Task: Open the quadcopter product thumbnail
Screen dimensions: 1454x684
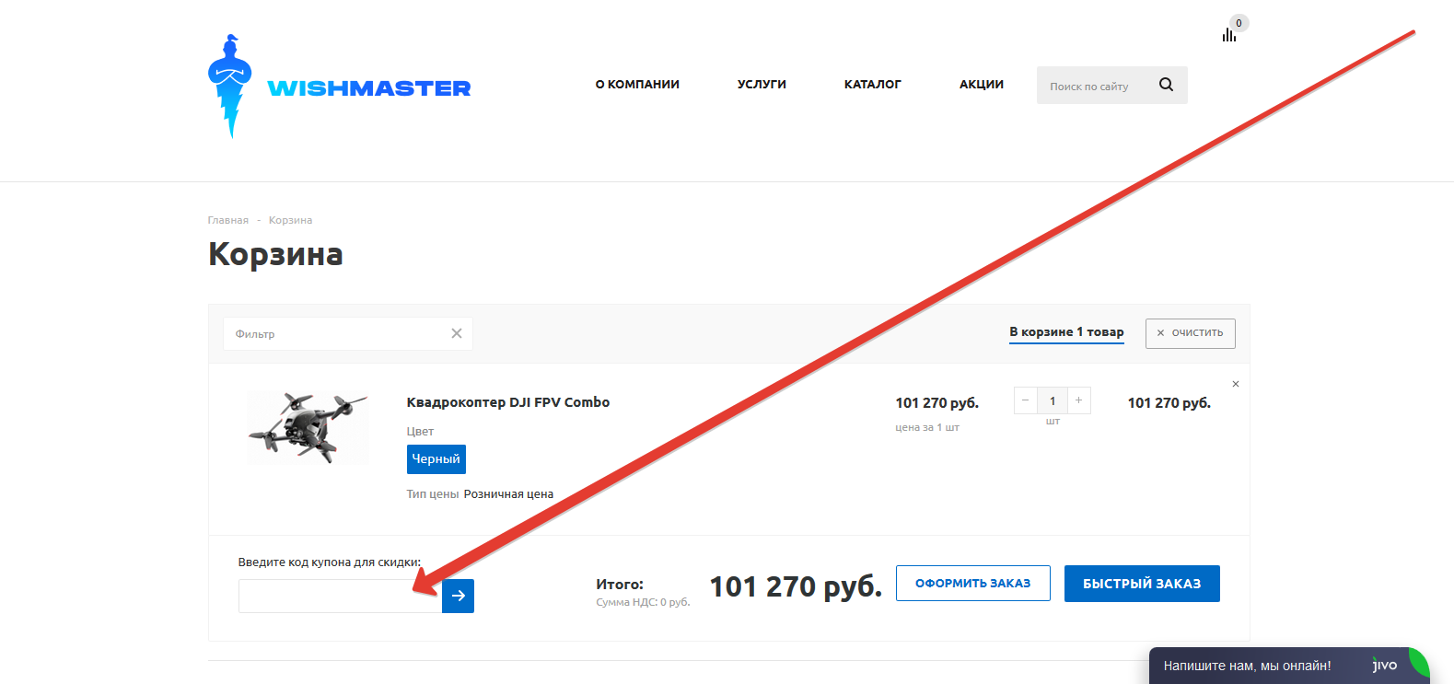Action: pos(308,427)
